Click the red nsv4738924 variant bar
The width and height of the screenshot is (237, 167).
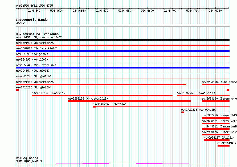102,96
